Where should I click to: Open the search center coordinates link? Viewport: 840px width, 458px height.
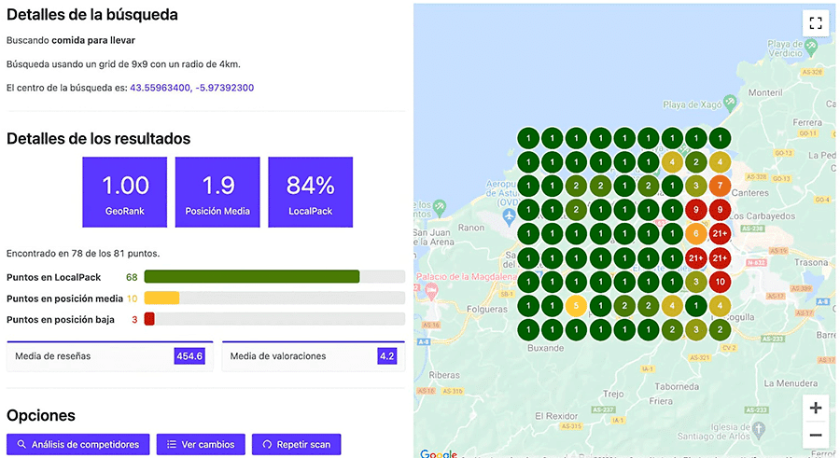[191, 88]
